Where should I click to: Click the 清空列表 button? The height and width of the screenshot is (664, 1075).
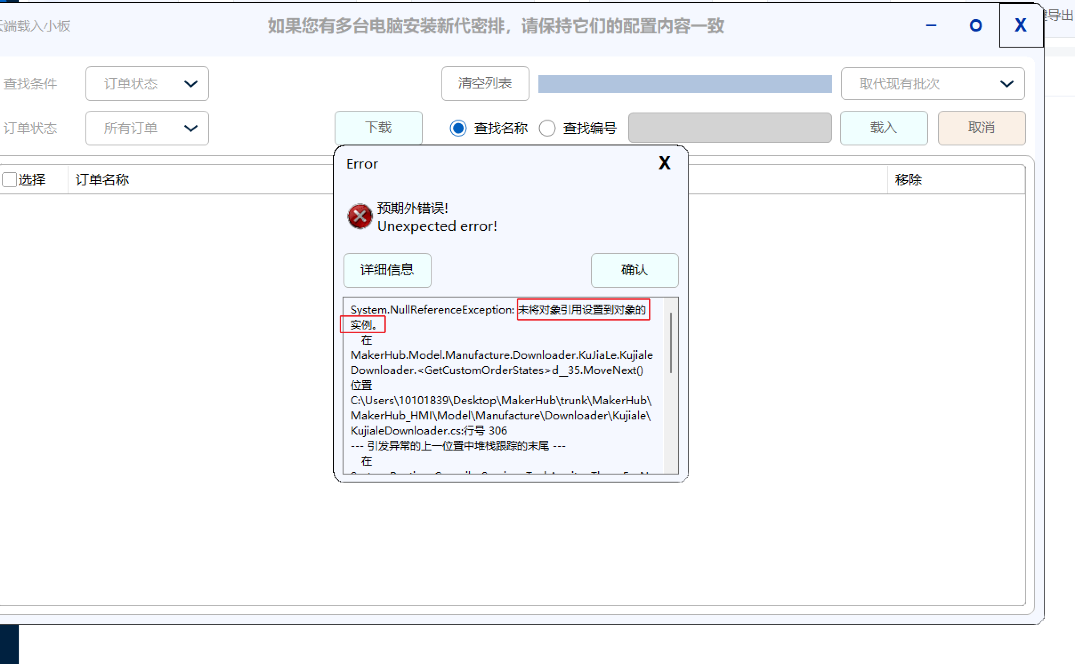point(485,83)
